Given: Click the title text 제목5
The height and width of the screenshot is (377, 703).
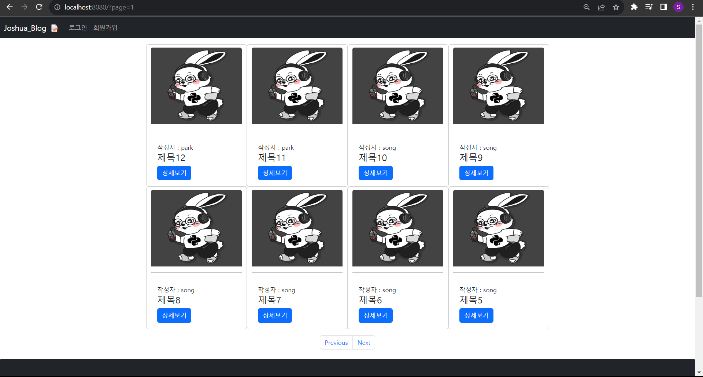Looking at the screenshot, I should (471, 300).
